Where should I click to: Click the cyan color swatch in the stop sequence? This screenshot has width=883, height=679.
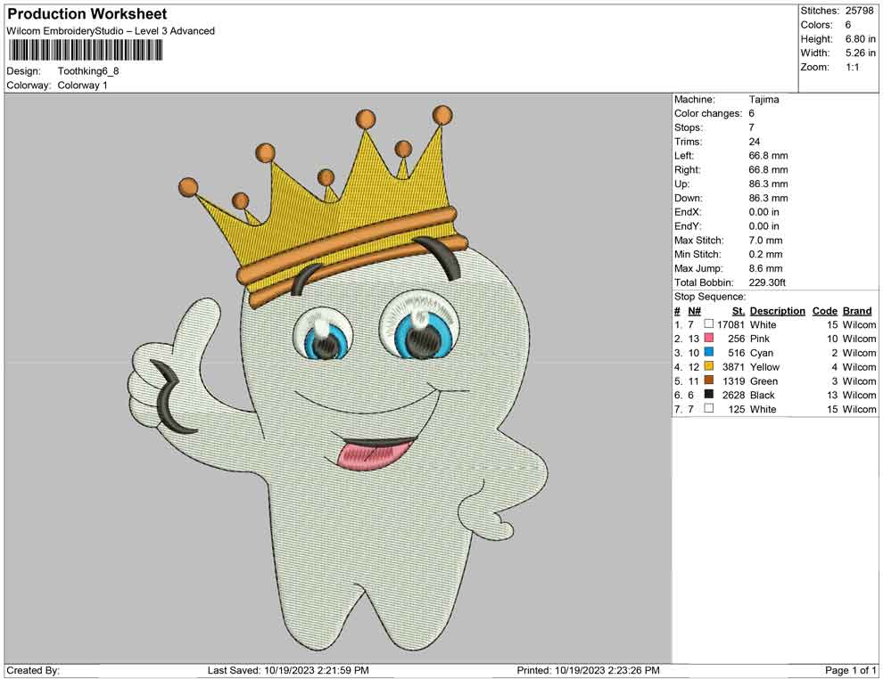click(709, 352)
